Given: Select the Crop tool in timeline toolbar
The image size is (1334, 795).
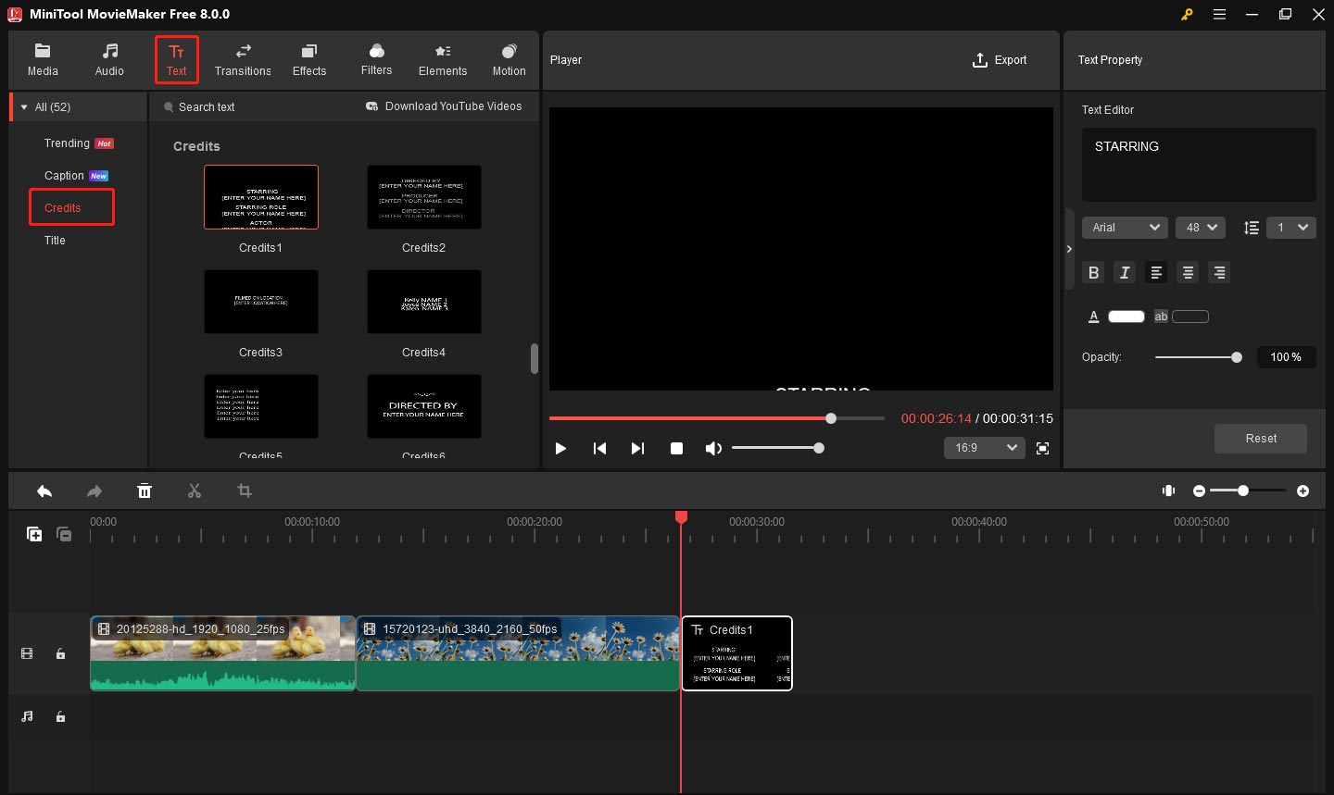Looking at the screenshot, I should [x=245, y=491].
